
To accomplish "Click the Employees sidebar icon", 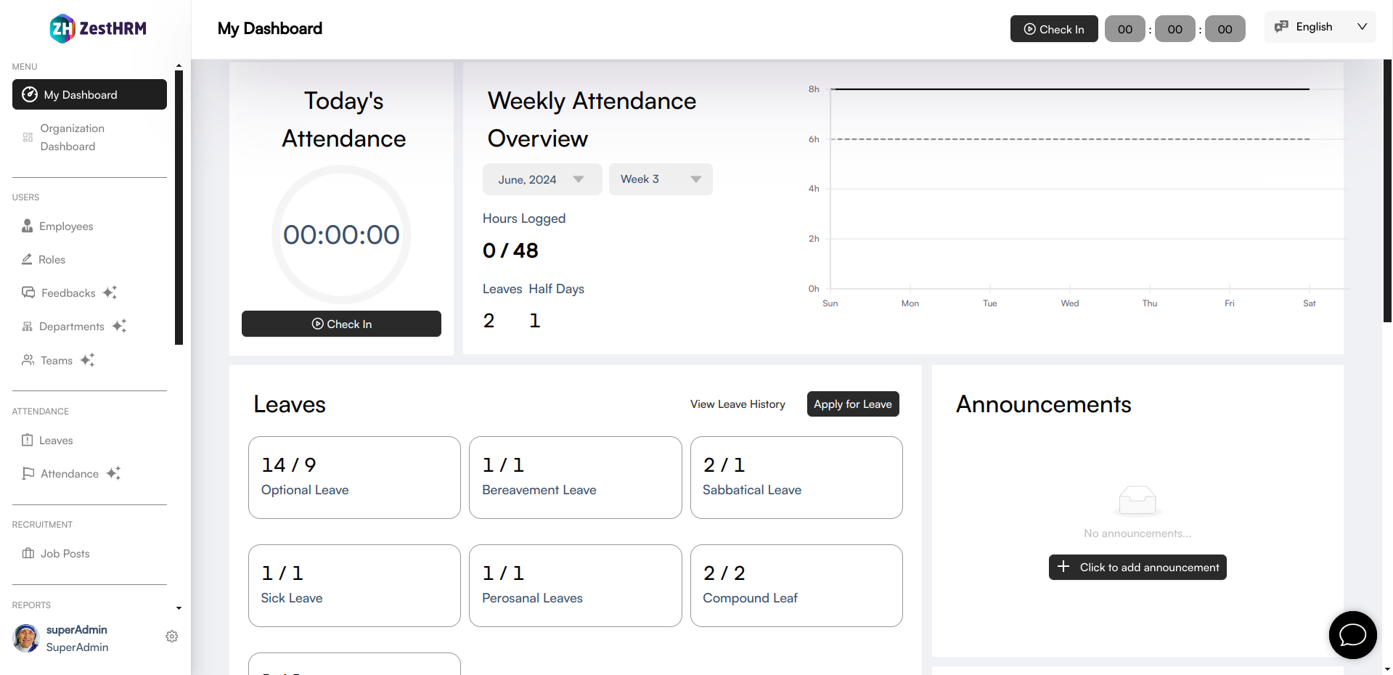I will pyautogui.click(x=28, y=226).
